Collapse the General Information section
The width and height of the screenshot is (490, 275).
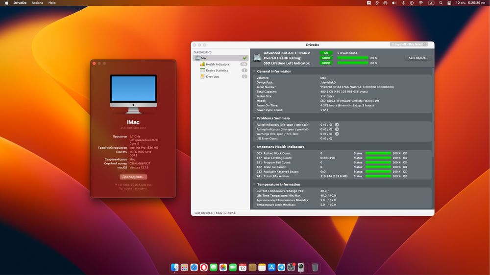pos(254,71)
